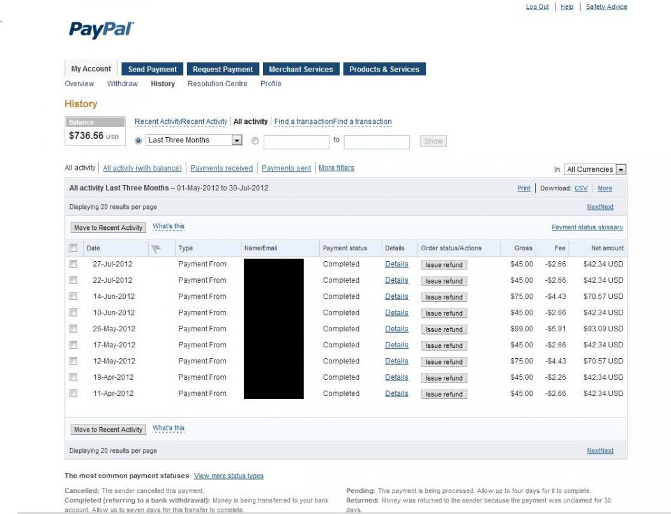Click the More download options link
This screenshot has height=514, width=671.
point(605,188)
